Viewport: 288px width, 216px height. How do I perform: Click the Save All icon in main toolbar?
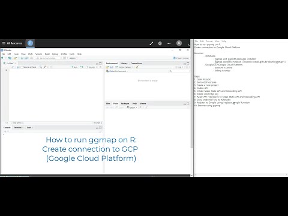tap(26, 58)
